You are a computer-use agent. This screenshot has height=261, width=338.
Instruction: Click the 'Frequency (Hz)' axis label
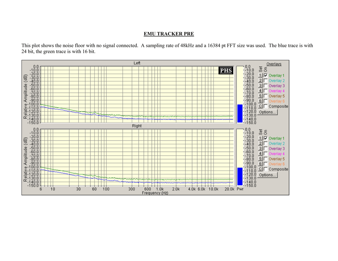pos(155,193)
